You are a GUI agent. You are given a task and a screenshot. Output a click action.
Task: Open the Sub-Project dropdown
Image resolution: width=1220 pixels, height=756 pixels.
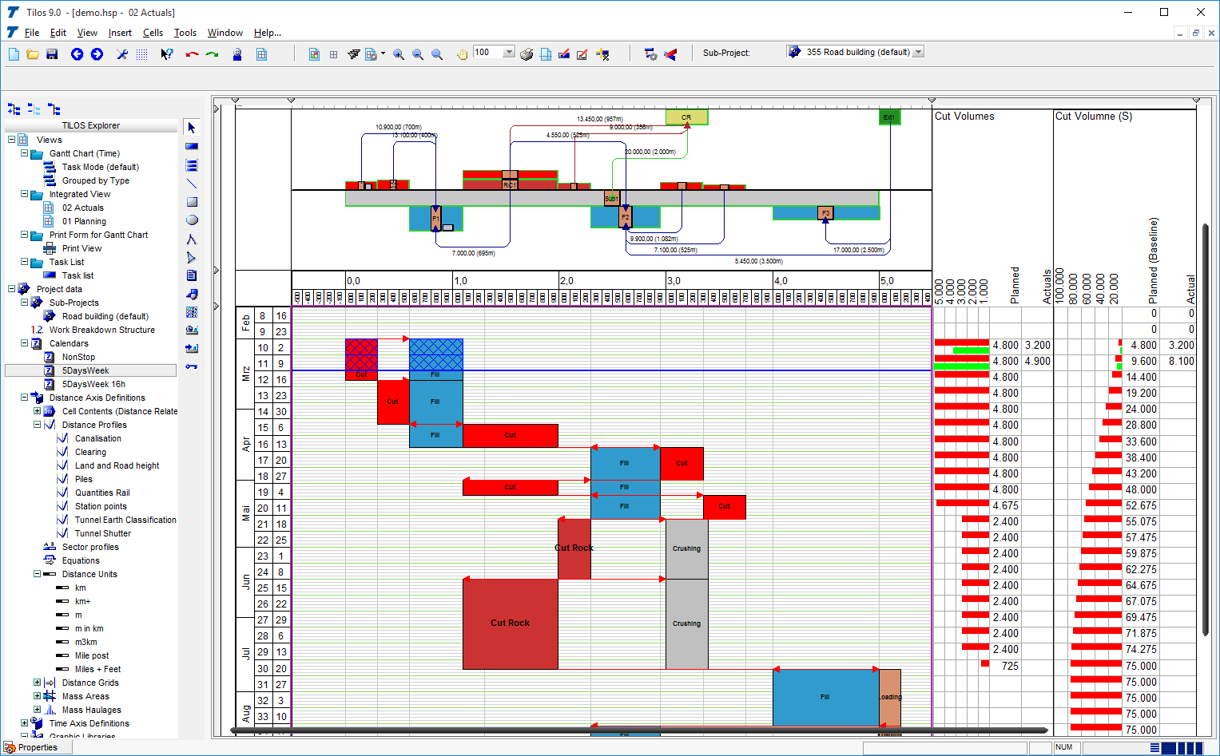coord(919,51)
